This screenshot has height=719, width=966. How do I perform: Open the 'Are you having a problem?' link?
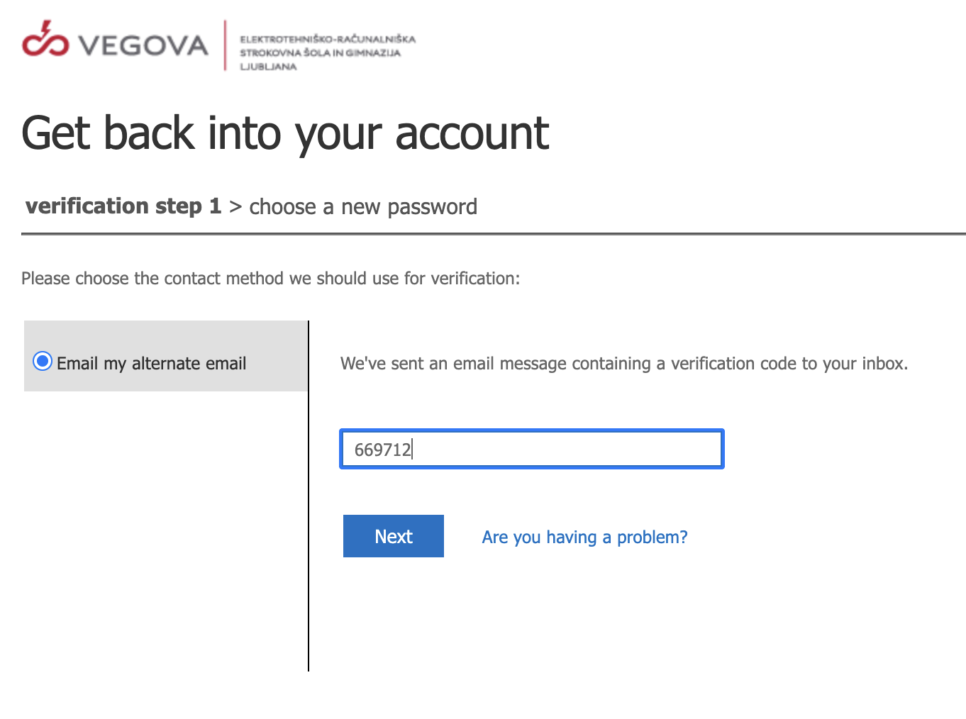585,537
